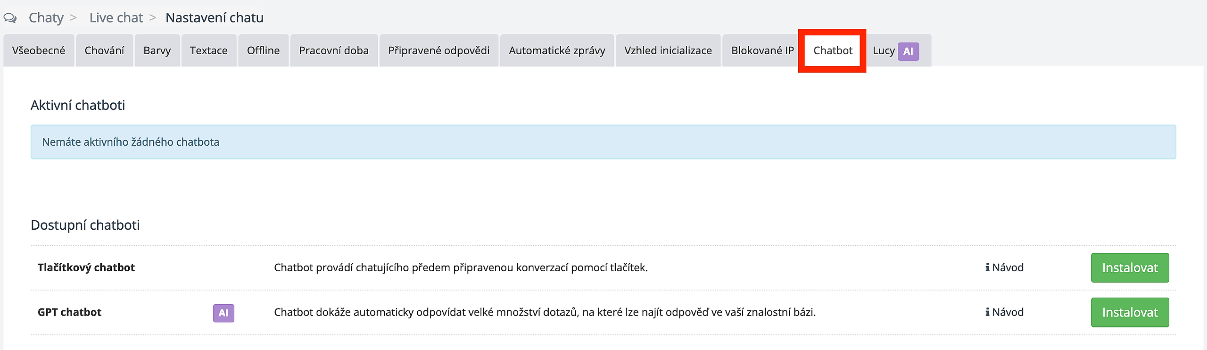Image resolution: width=1207 pixels, height=350 pixels.
Task: Select the highlighted Chatbot tab
Action: 833,50
